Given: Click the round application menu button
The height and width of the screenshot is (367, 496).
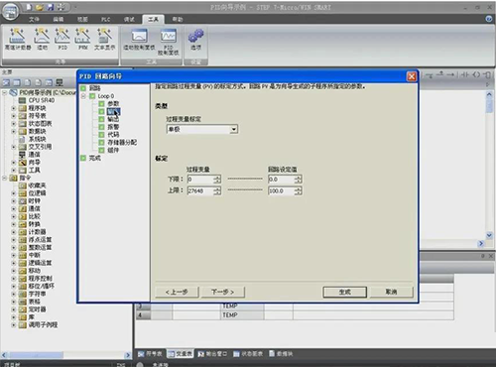Looking at the screenshot, I should coord(10,12).
